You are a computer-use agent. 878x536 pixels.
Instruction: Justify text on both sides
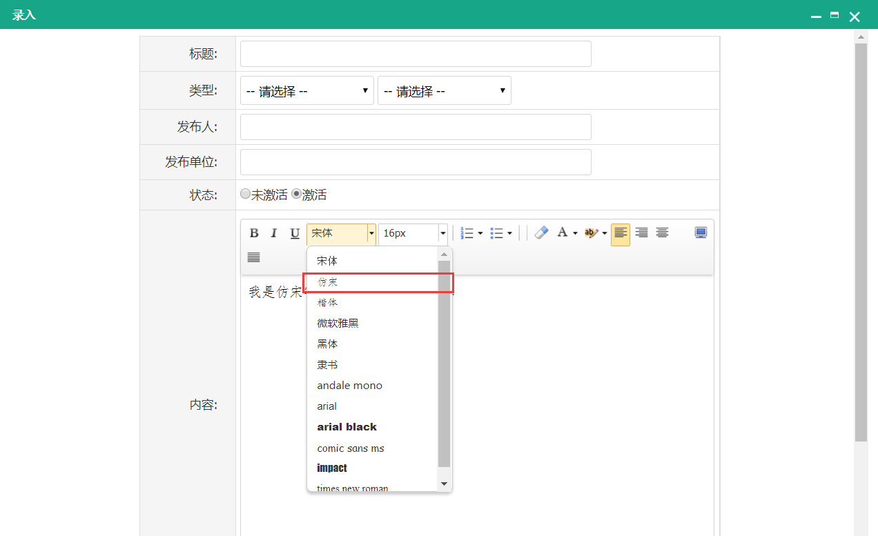[254, 257]
